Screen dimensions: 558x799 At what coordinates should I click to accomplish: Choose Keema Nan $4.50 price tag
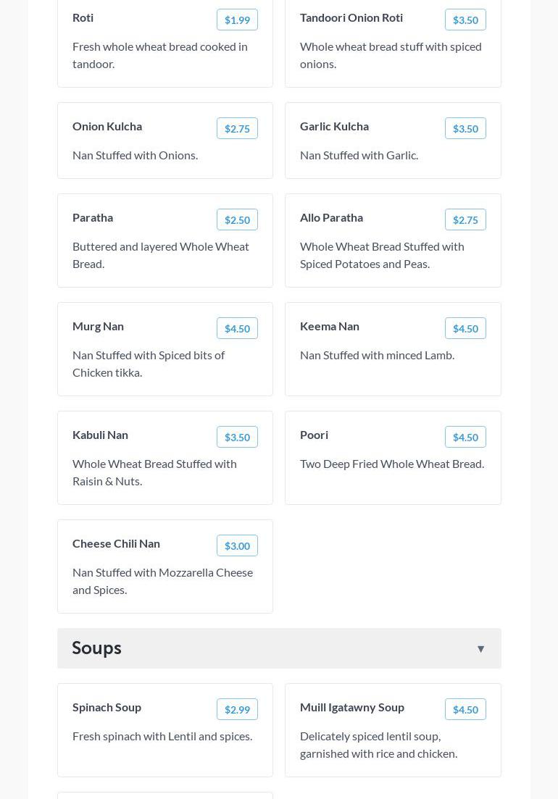465,329
